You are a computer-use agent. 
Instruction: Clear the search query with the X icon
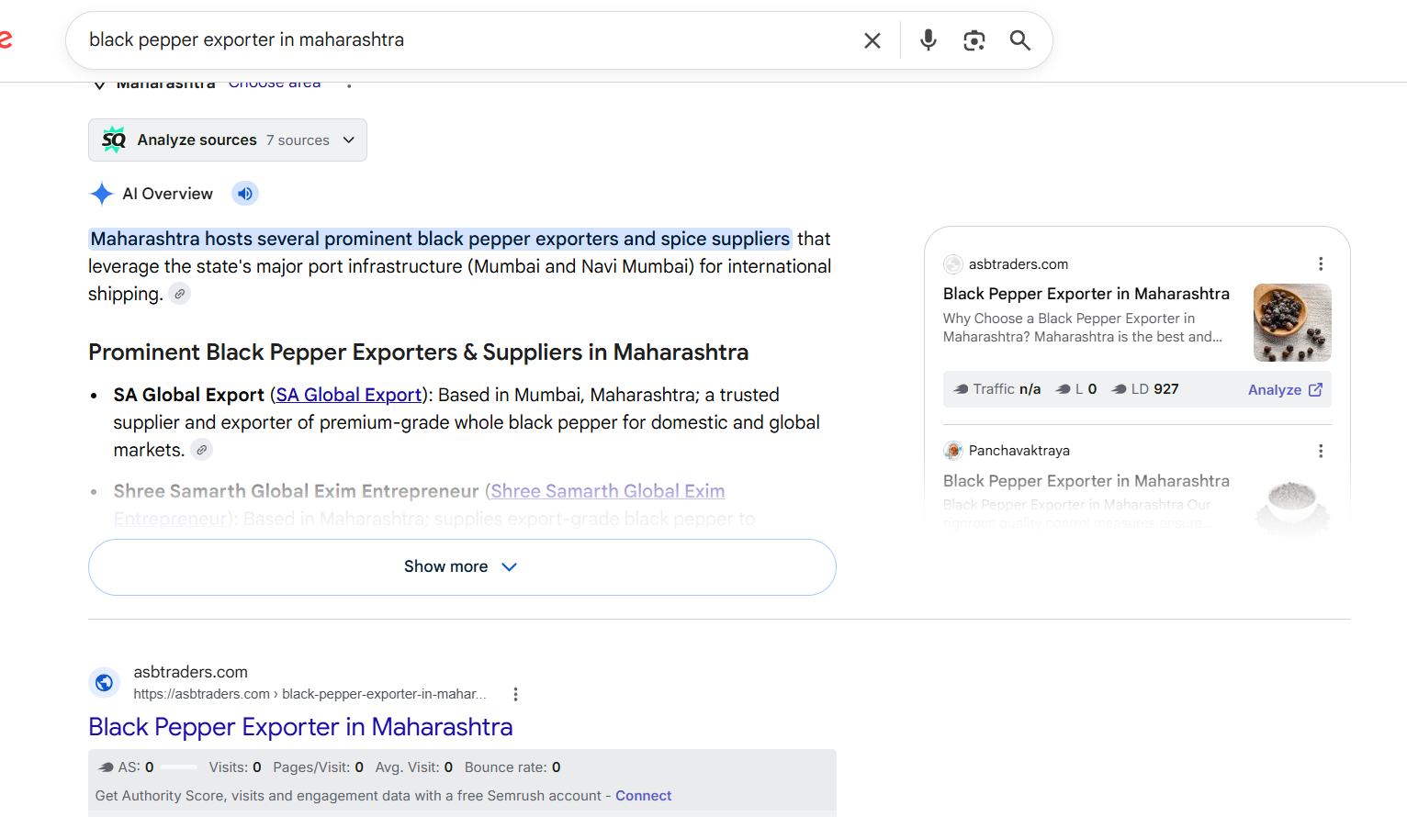click(x=872, y=40)
